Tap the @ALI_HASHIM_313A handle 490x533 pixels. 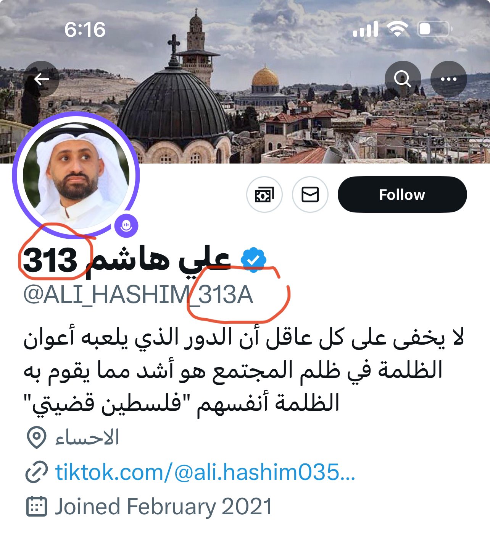pos(138,295)
